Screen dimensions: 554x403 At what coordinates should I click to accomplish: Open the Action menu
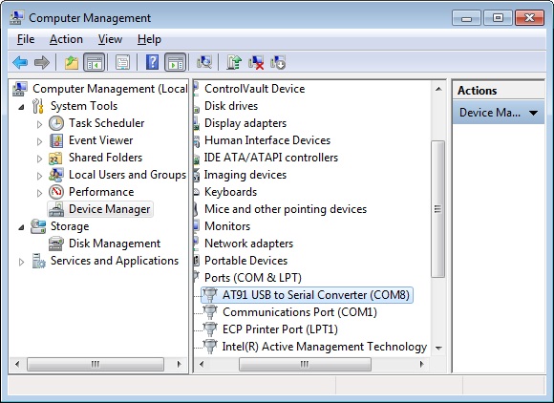click(x=66, y=39)
